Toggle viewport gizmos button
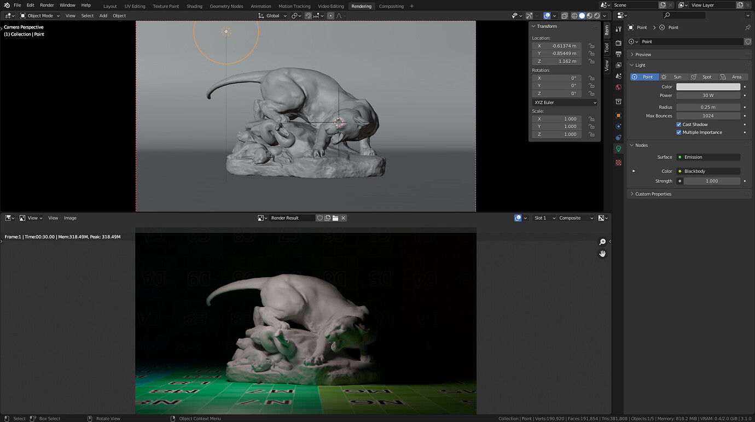755x422 pixels. (x=529, y=16)
